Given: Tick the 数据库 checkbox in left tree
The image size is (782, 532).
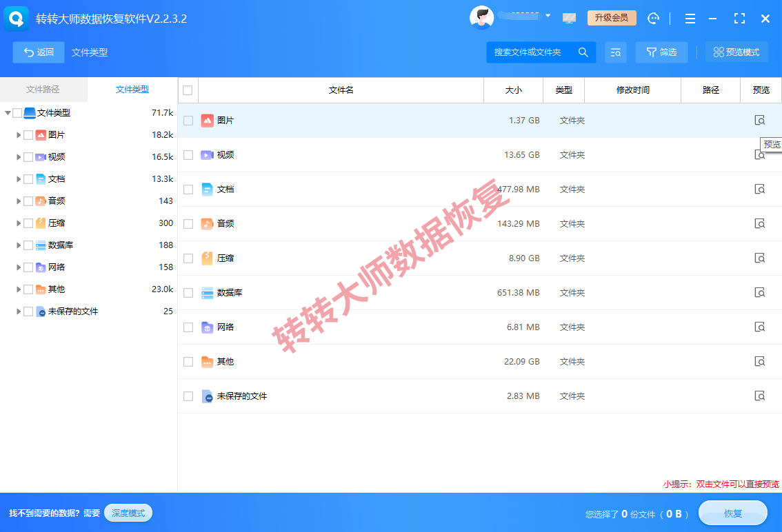Looking at the screenshot, I should coord(28,245).
